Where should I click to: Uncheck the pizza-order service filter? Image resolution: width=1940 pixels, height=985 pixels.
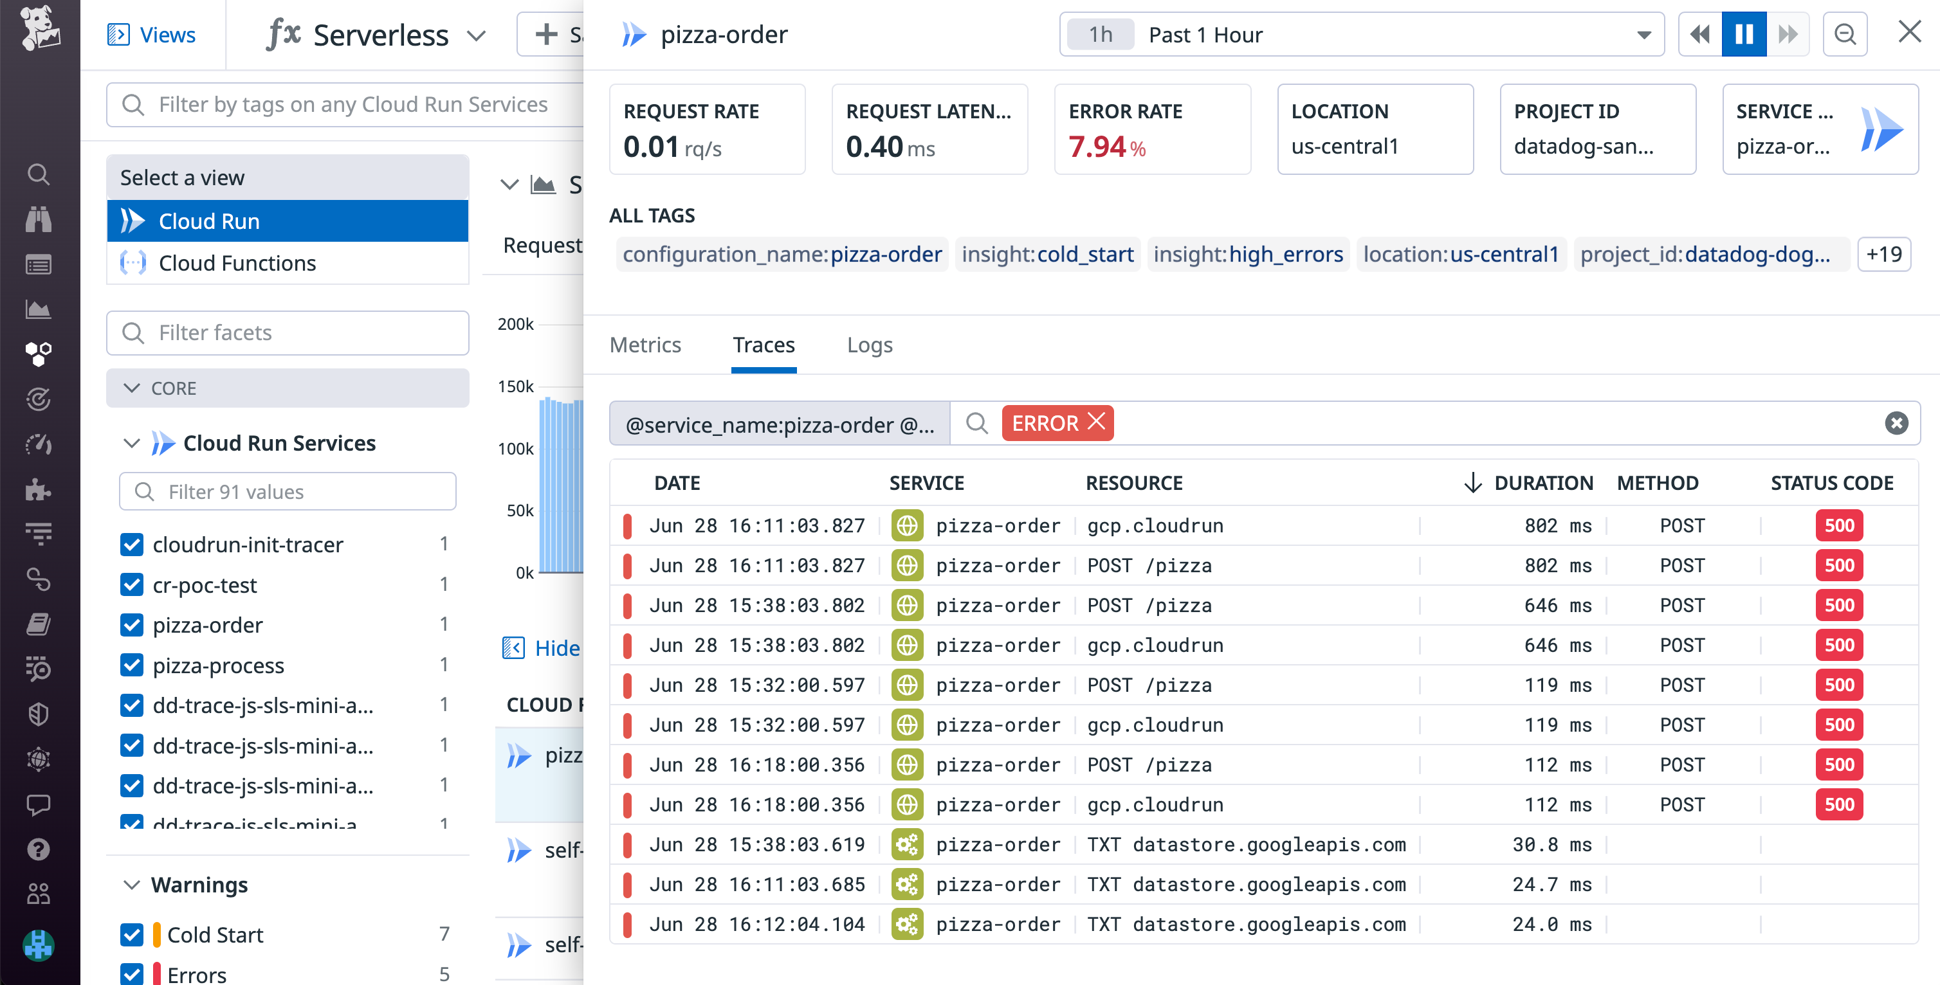click(132, 624)
